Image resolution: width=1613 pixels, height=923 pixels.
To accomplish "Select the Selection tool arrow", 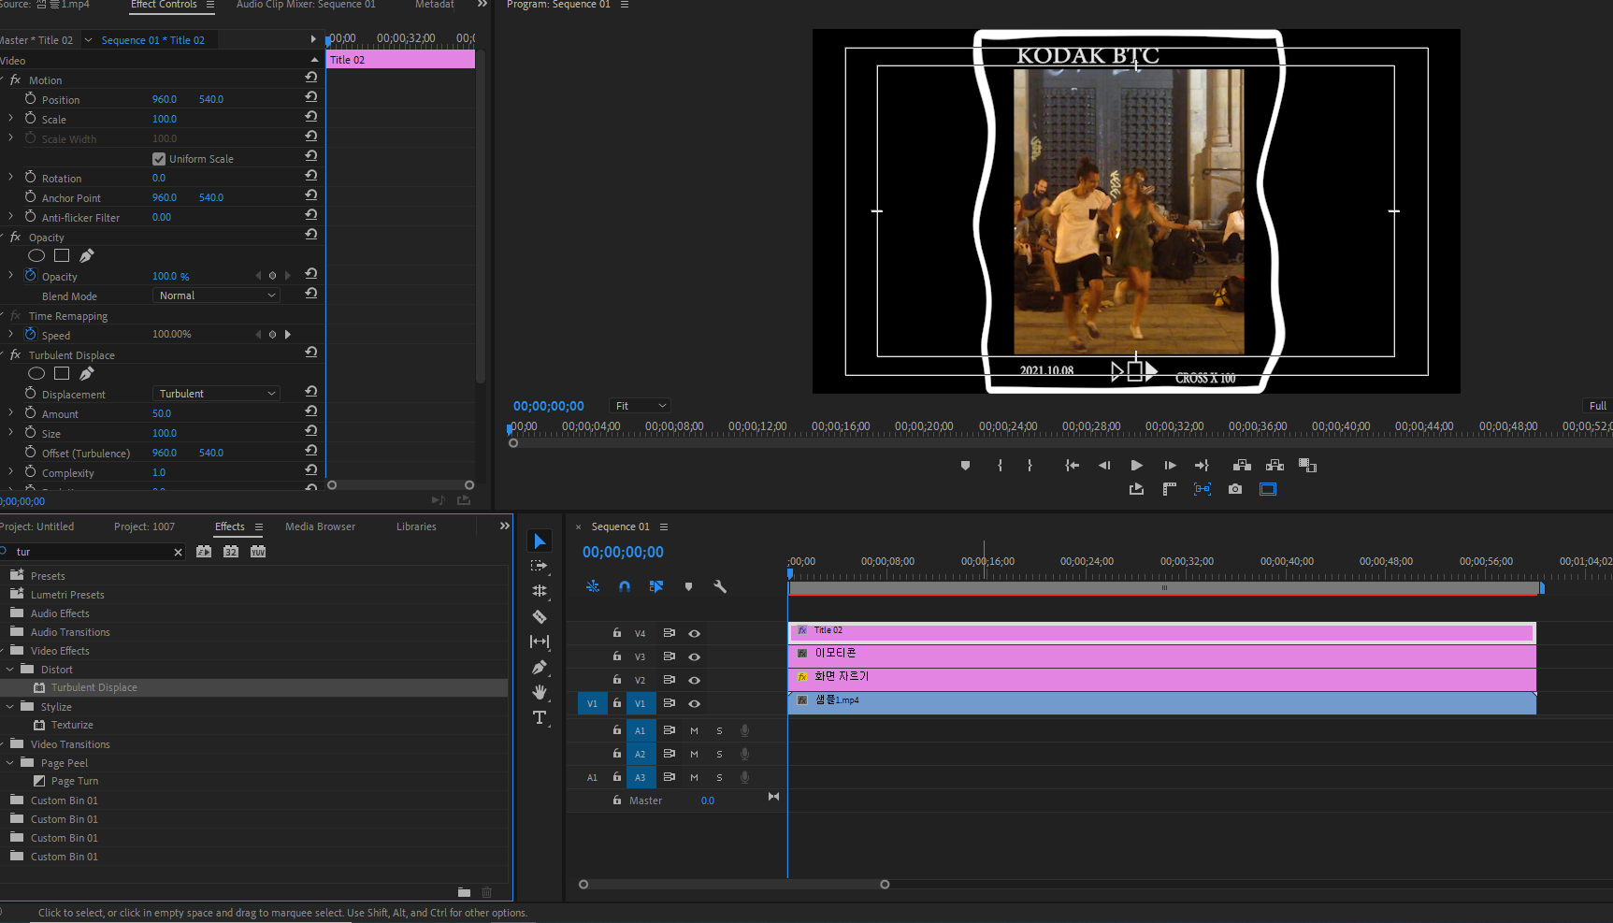I will coord(540,541).
